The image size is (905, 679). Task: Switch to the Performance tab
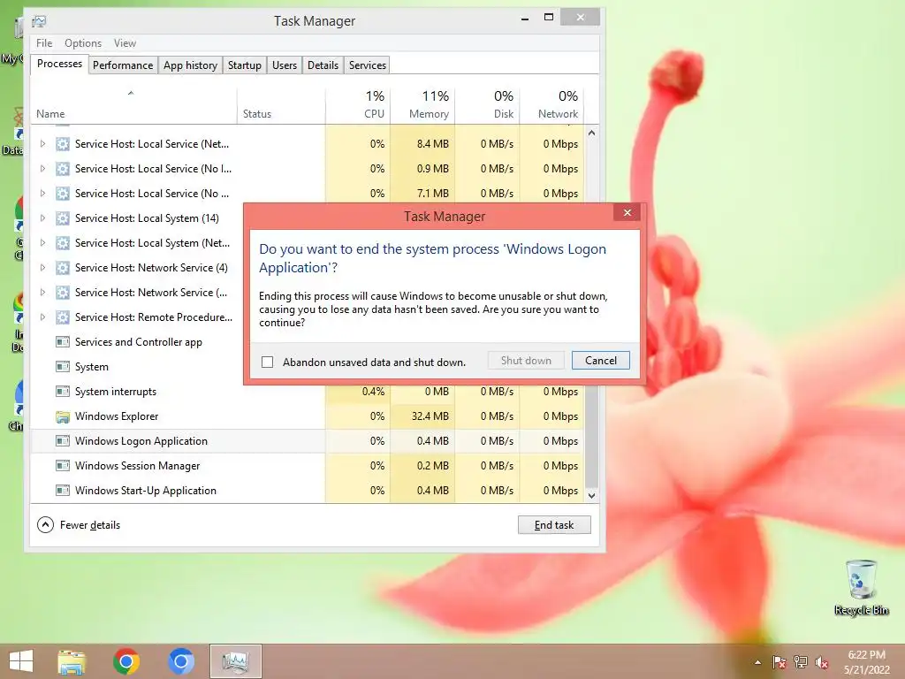[123, 65]
